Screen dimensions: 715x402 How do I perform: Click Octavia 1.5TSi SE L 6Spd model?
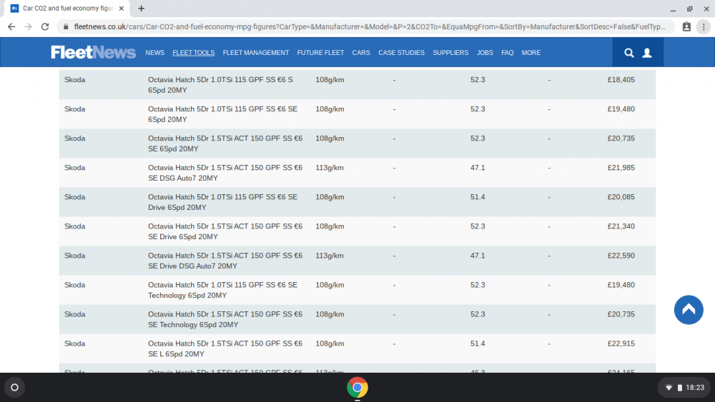click(225, 348)
